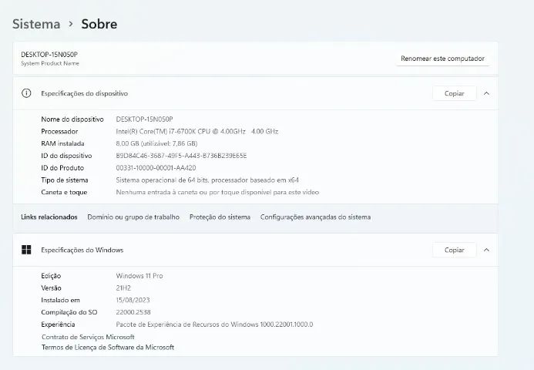
Task: Click the Tipo de sistema label
Action: (x=65, y=180)
